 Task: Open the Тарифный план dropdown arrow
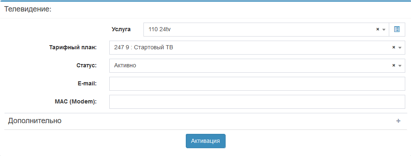pos(400,48)
